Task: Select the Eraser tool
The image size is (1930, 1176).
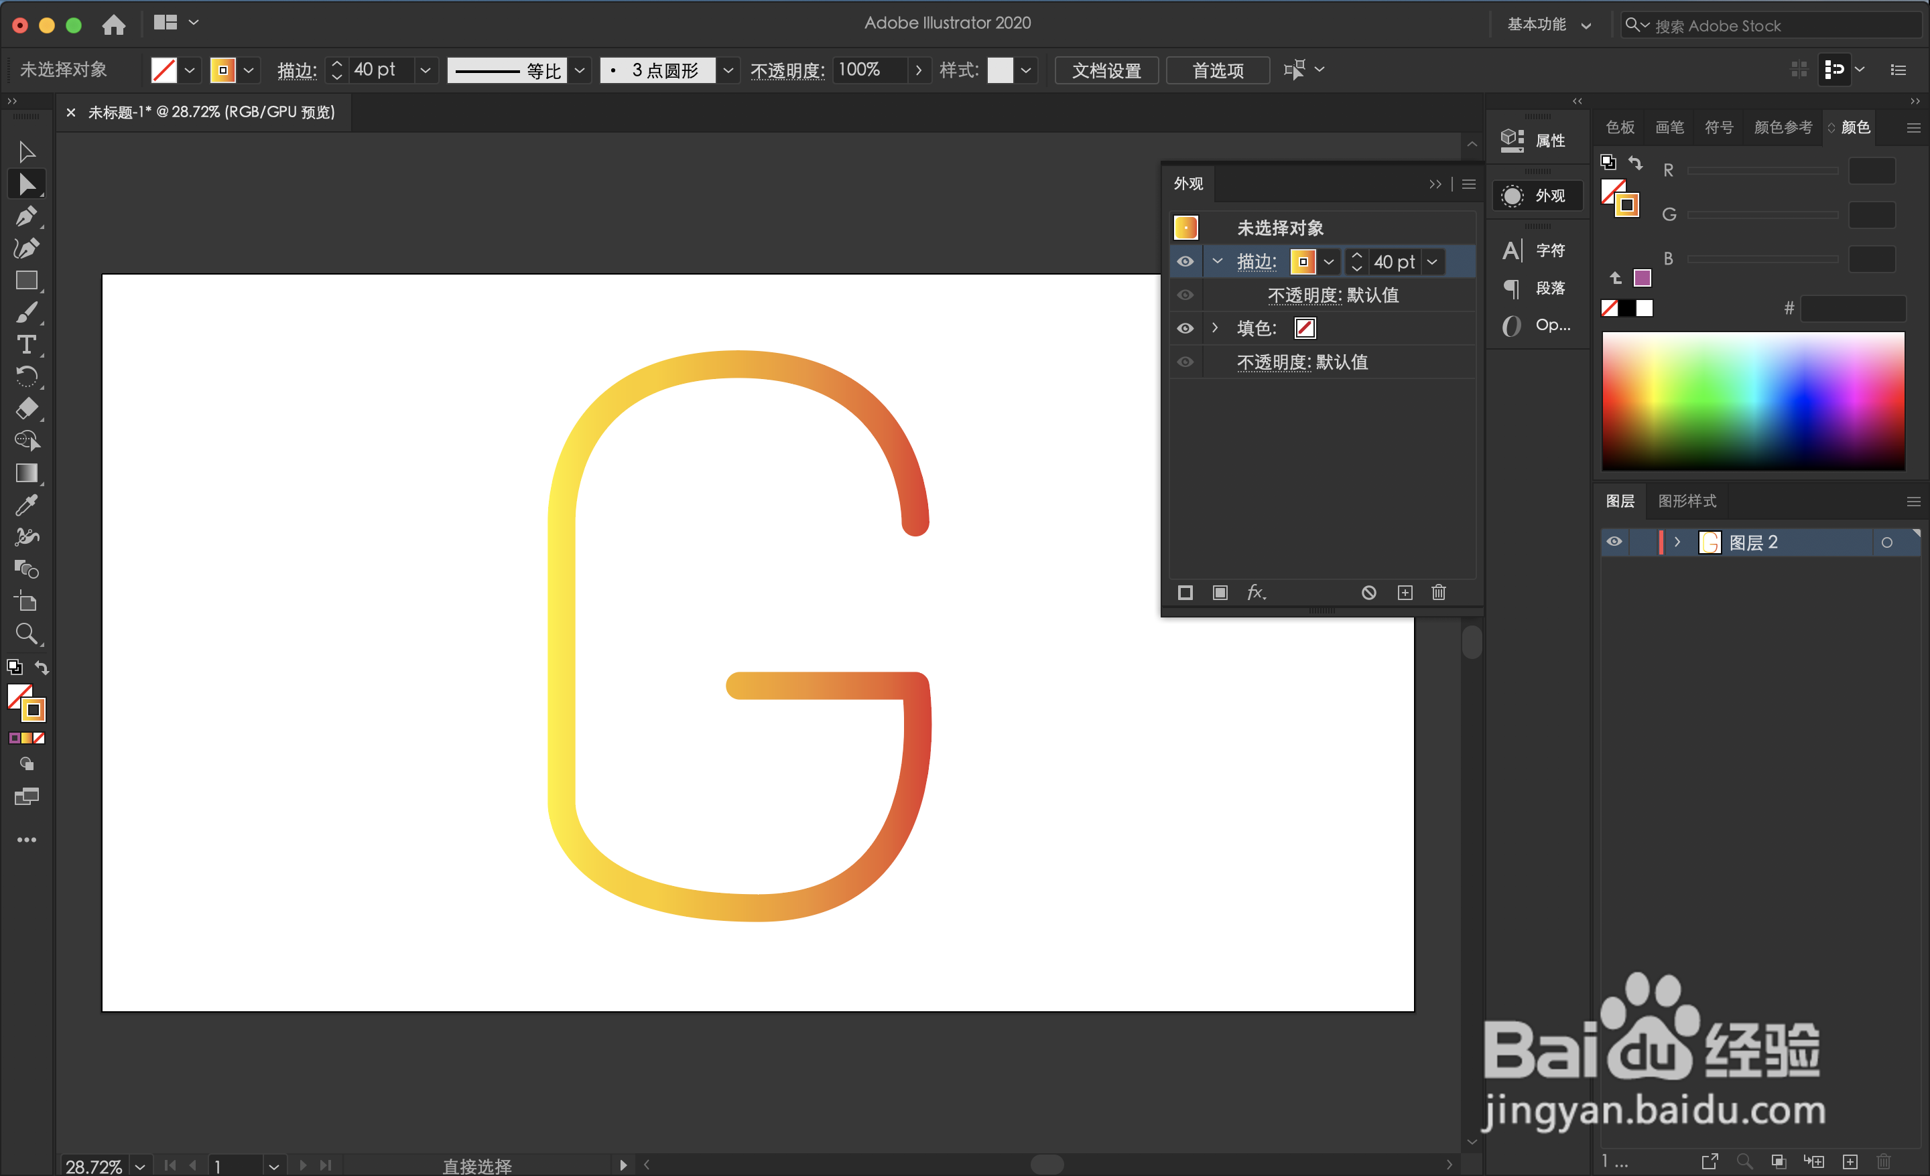Action: coord(27,409)
